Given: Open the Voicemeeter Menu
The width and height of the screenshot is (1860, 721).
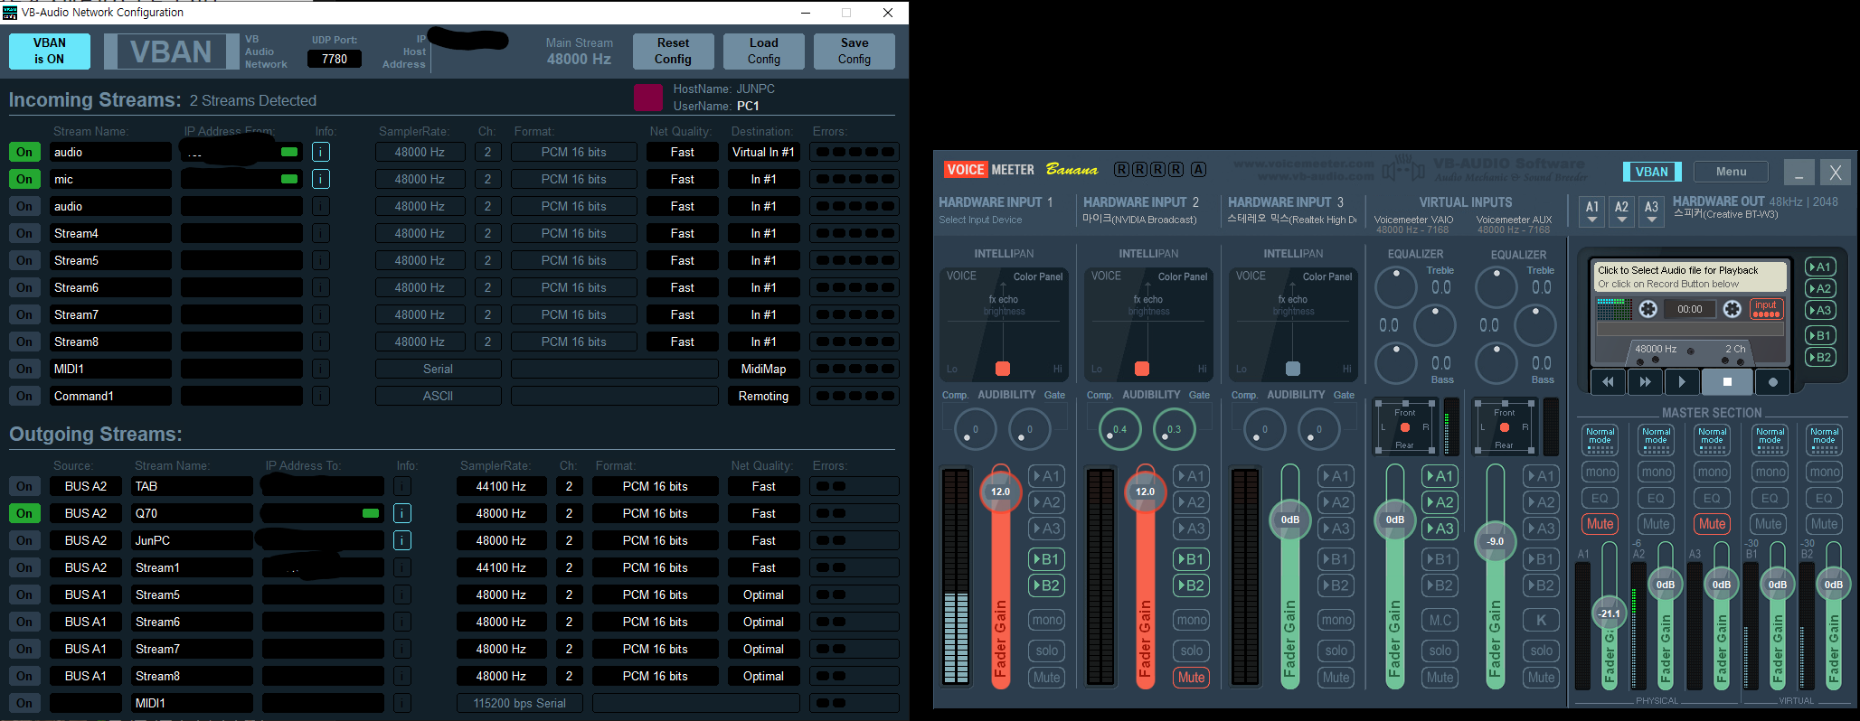Looking at the screenshot, I should point(1732,172).
